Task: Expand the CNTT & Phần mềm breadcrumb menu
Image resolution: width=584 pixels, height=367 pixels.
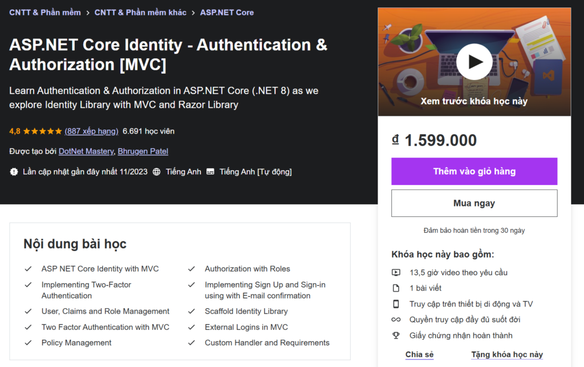Action: click(45, 12)
